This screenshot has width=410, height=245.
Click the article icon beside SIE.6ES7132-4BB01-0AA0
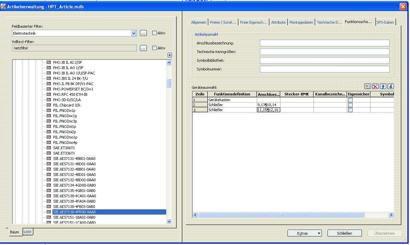pyautogui.click(x=49, y=169)
